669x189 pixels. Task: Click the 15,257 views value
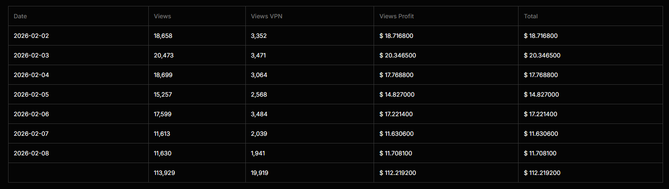pos(163,94)
